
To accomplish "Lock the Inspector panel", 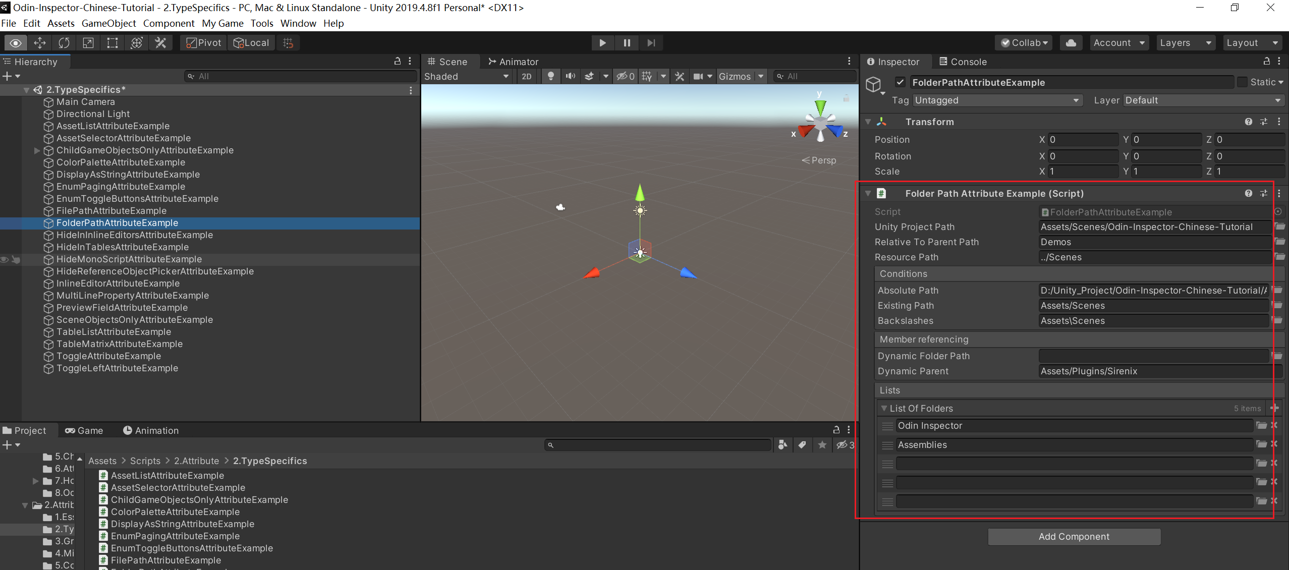I will (1266, 61).
